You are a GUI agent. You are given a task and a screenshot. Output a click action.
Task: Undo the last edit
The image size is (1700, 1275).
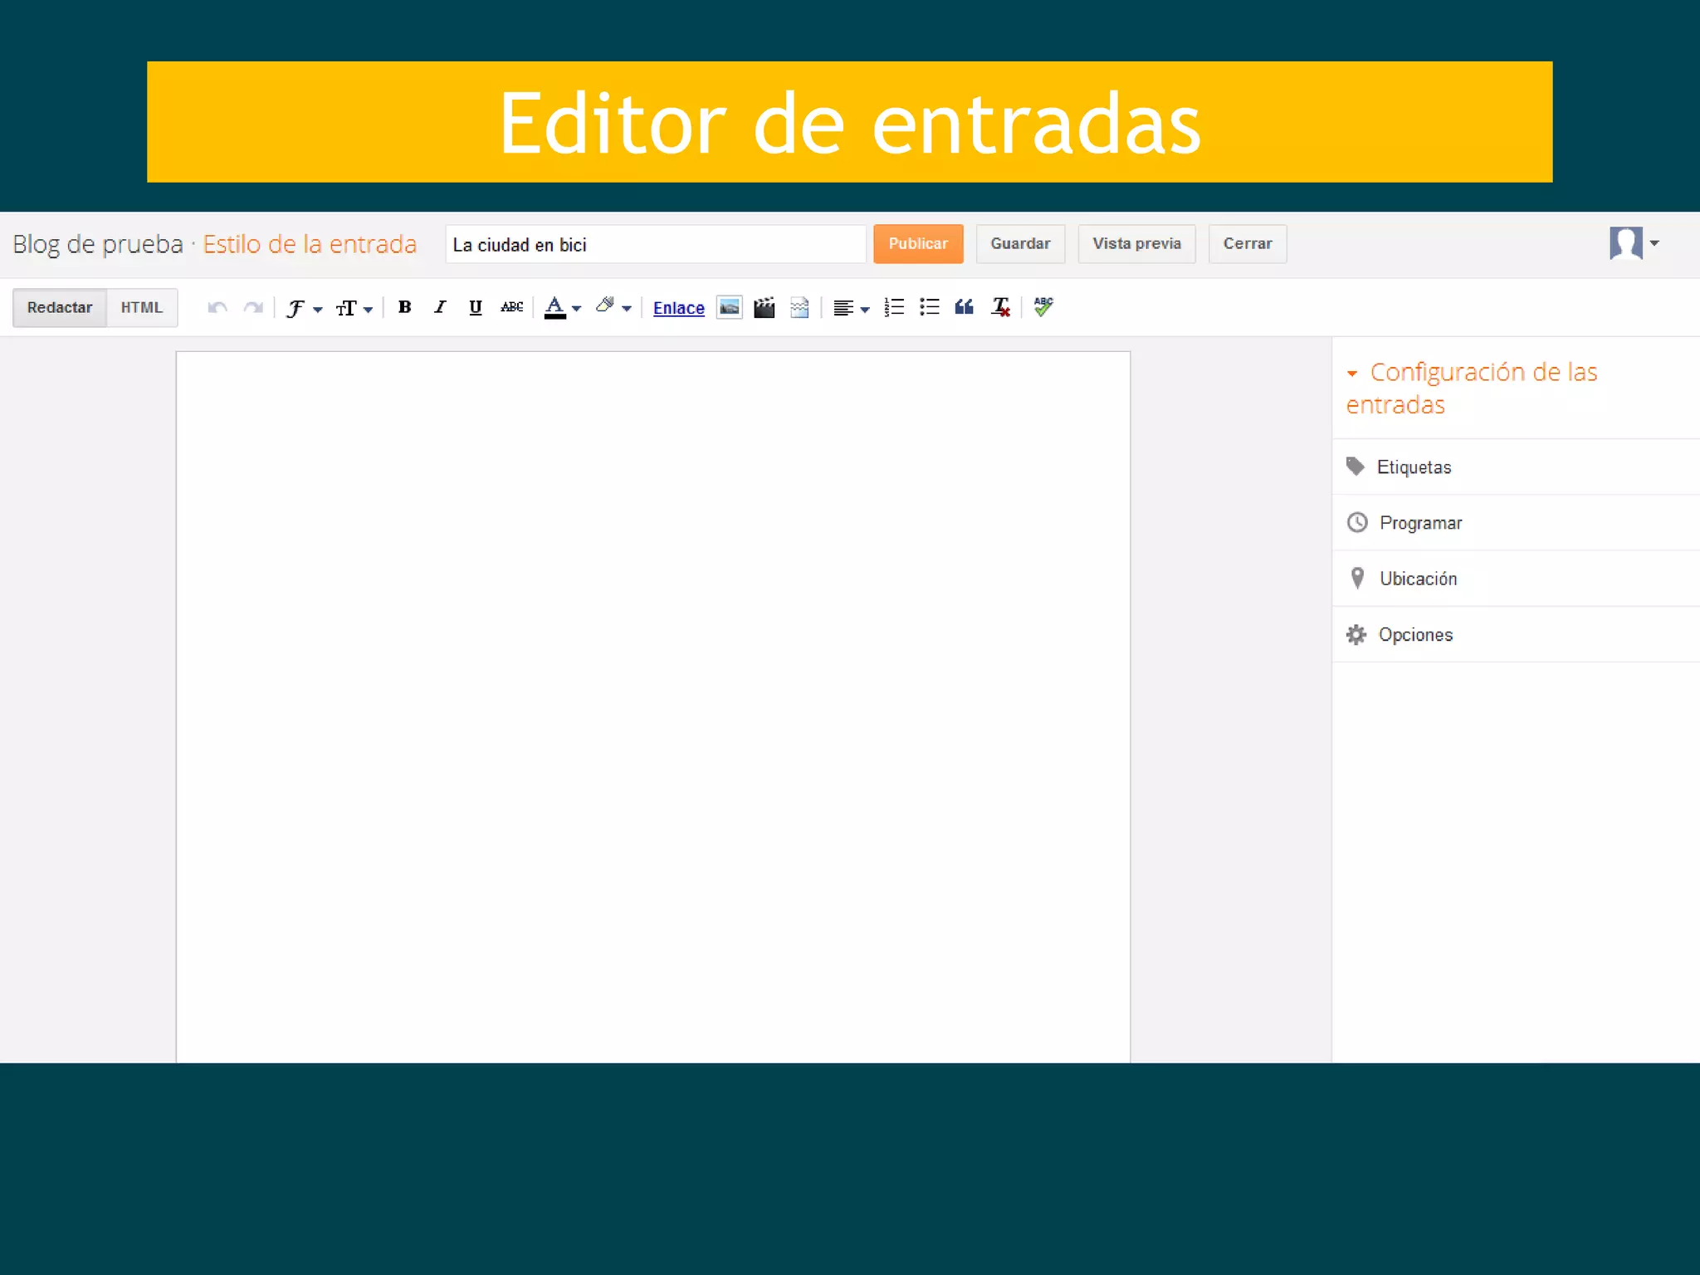click(x=217, y=308)
